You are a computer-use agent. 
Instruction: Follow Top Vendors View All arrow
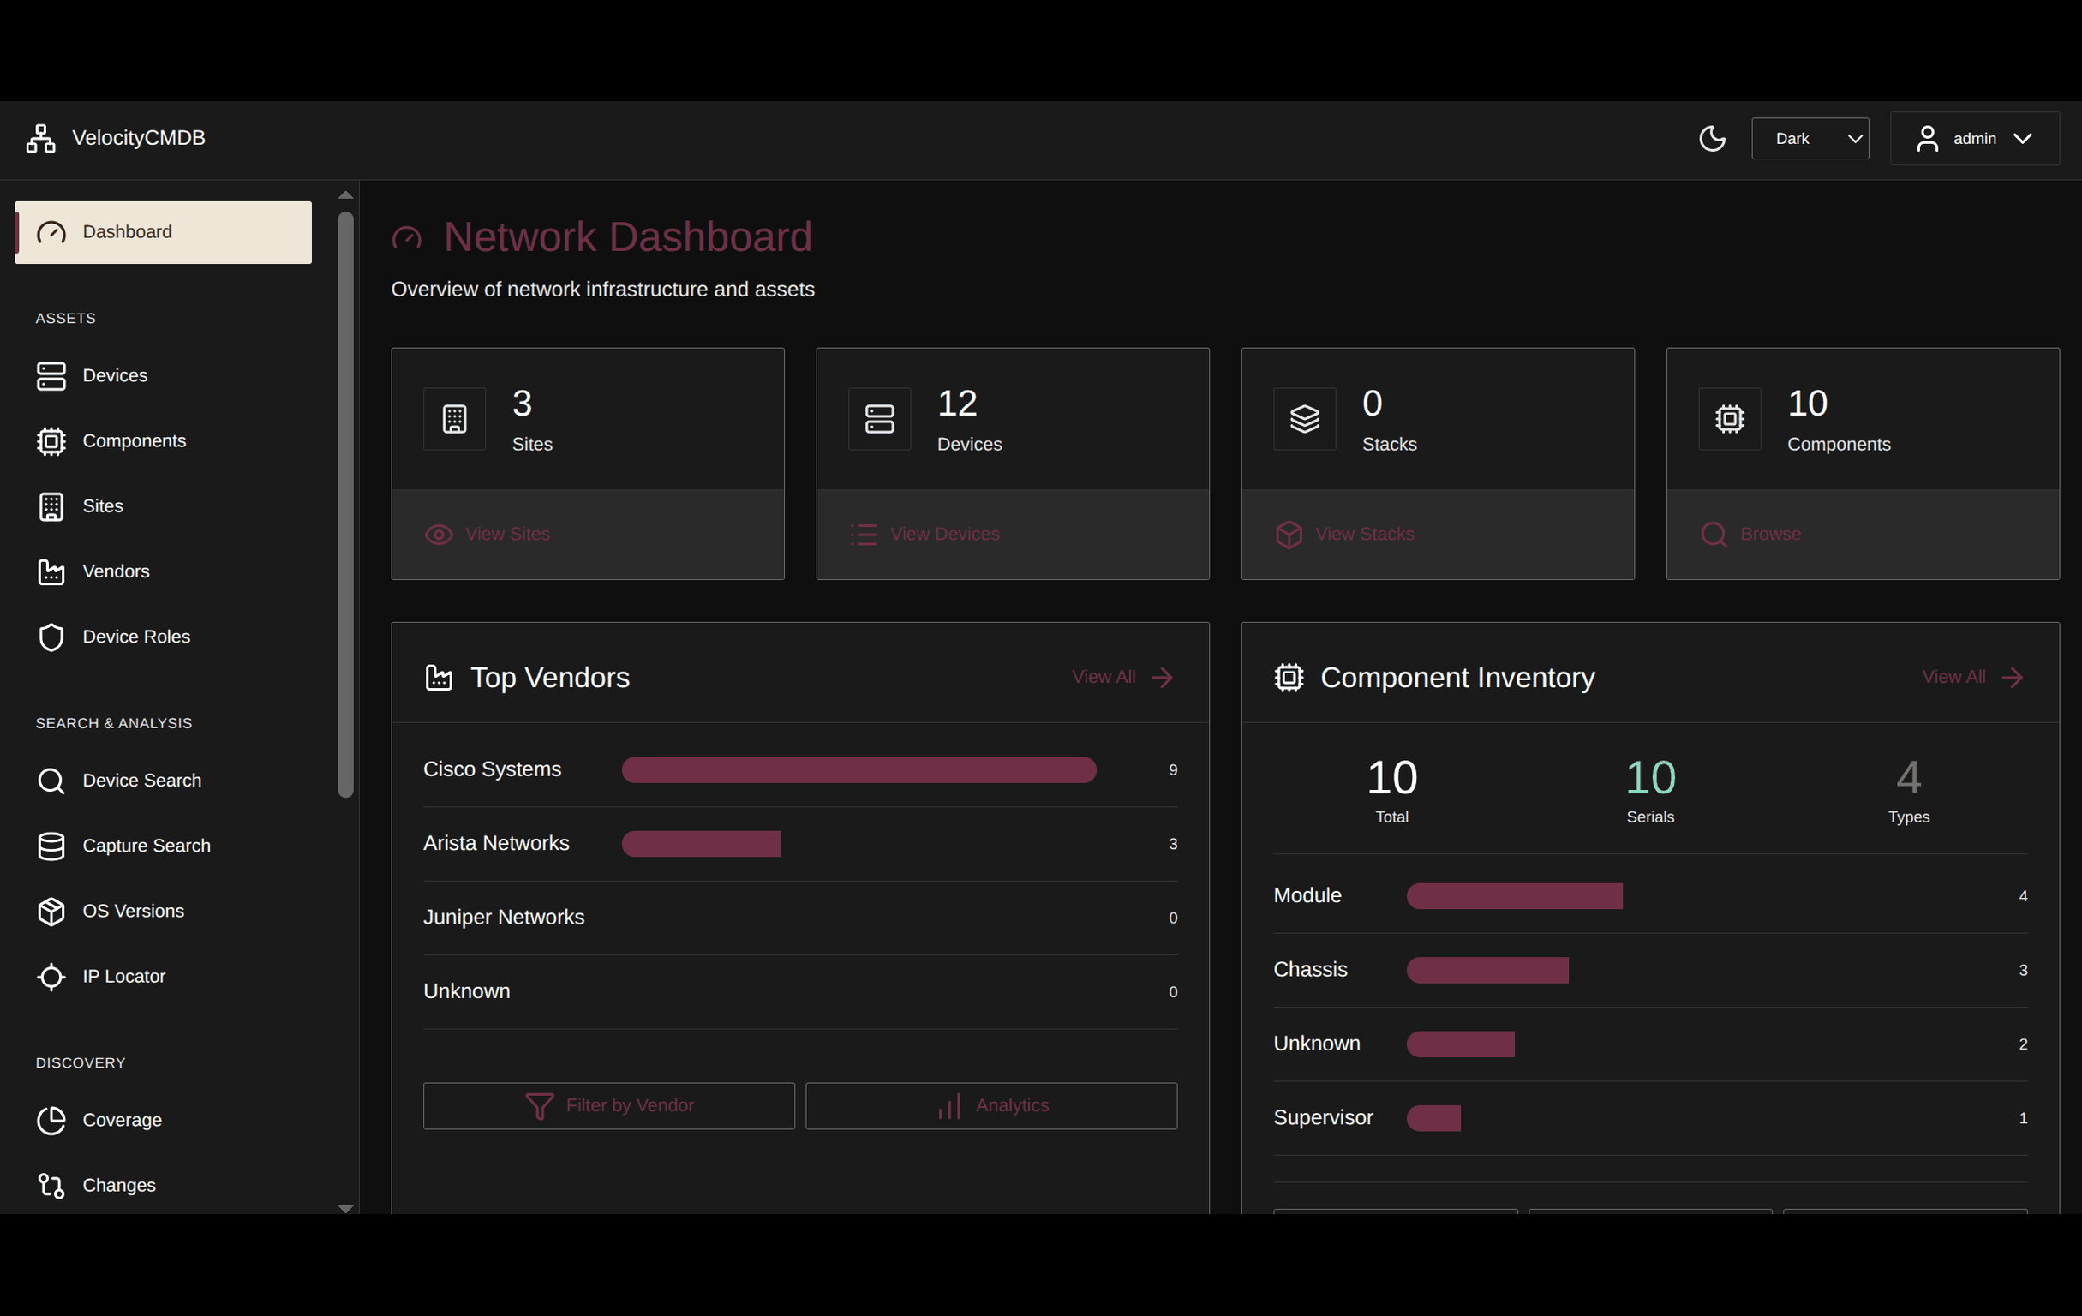1163,677
